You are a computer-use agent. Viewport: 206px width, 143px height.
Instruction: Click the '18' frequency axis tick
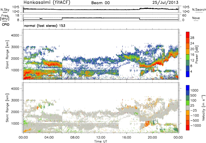coord(17,15)
